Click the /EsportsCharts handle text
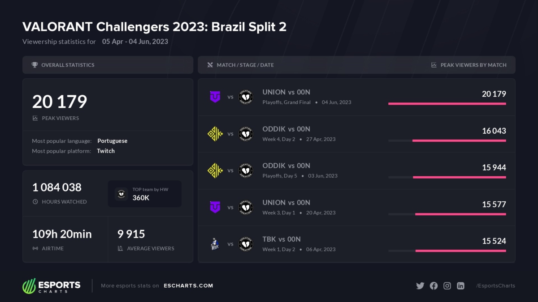The width and height of the screenshot is (538, 302). (495, 286)
